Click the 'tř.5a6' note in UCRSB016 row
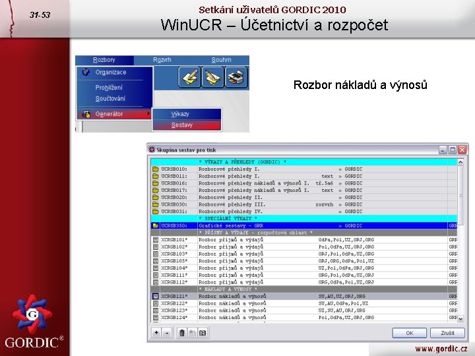475x356 pixels. point(325,183)
